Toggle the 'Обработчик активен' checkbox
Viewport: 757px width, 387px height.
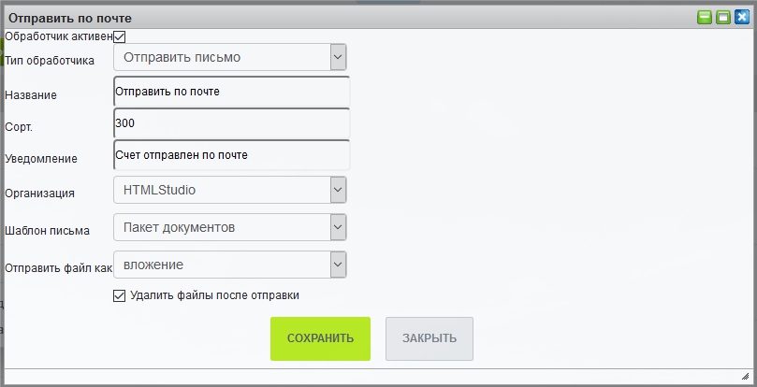(119, 36)
